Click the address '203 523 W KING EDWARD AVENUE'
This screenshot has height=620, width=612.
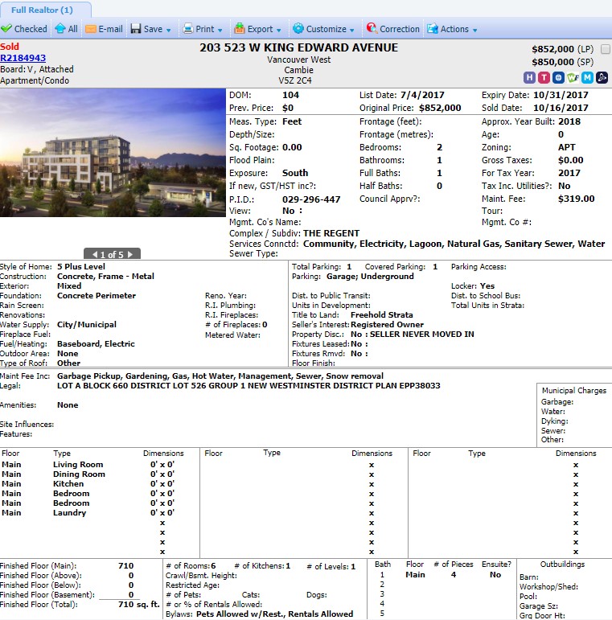coord(298,47)
